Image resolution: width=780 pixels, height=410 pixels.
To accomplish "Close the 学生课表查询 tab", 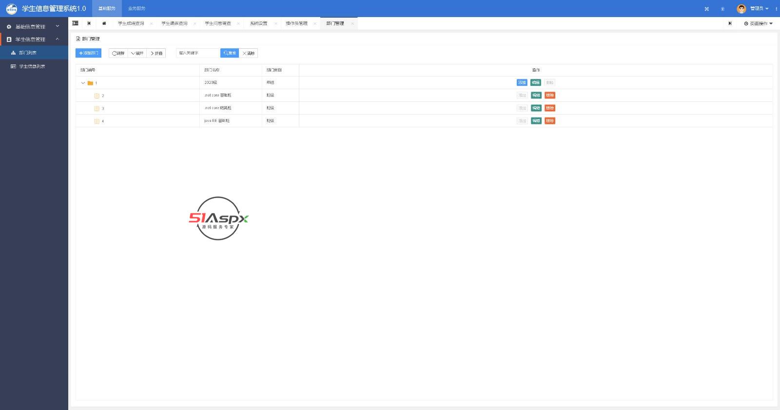I will [x=195, y=23].
